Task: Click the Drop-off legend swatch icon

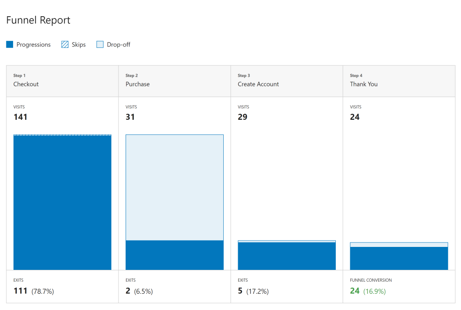Action: pyautogui.click(x=100, y=45)
